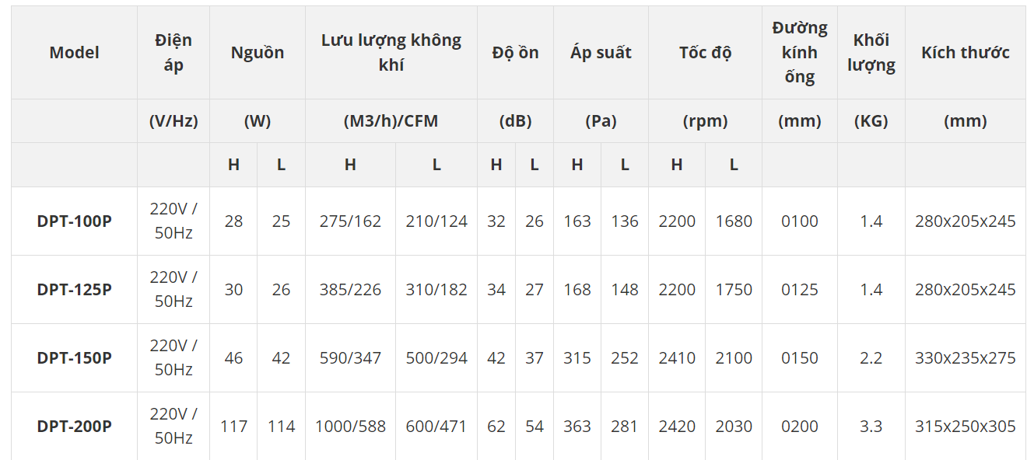This screenshot has height=460, width=1034.
Task: Click the 0200 pipe diameter value
Action: 800,427
